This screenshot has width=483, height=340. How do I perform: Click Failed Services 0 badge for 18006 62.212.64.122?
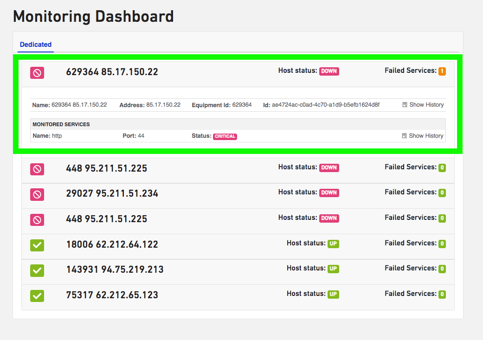(442, 244)
